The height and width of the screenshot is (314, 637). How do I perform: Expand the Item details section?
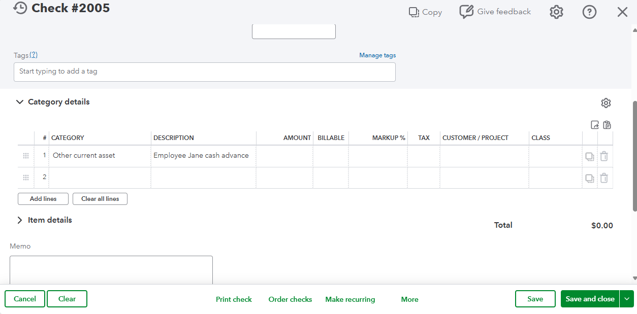click(20, 220)
